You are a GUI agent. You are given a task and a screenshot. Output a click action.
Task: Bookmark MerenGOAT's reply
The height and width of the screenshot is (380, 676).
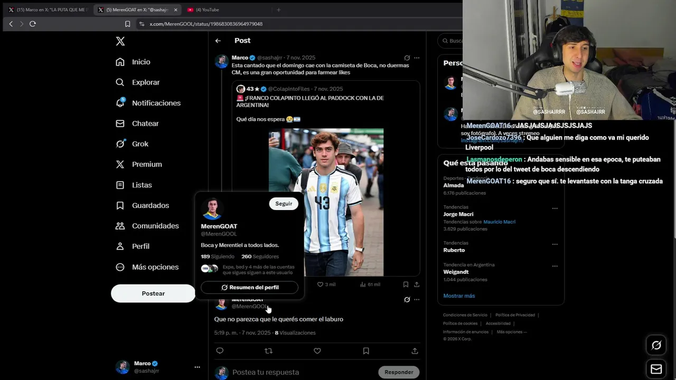pyautogui.click(x=366, y=350)
